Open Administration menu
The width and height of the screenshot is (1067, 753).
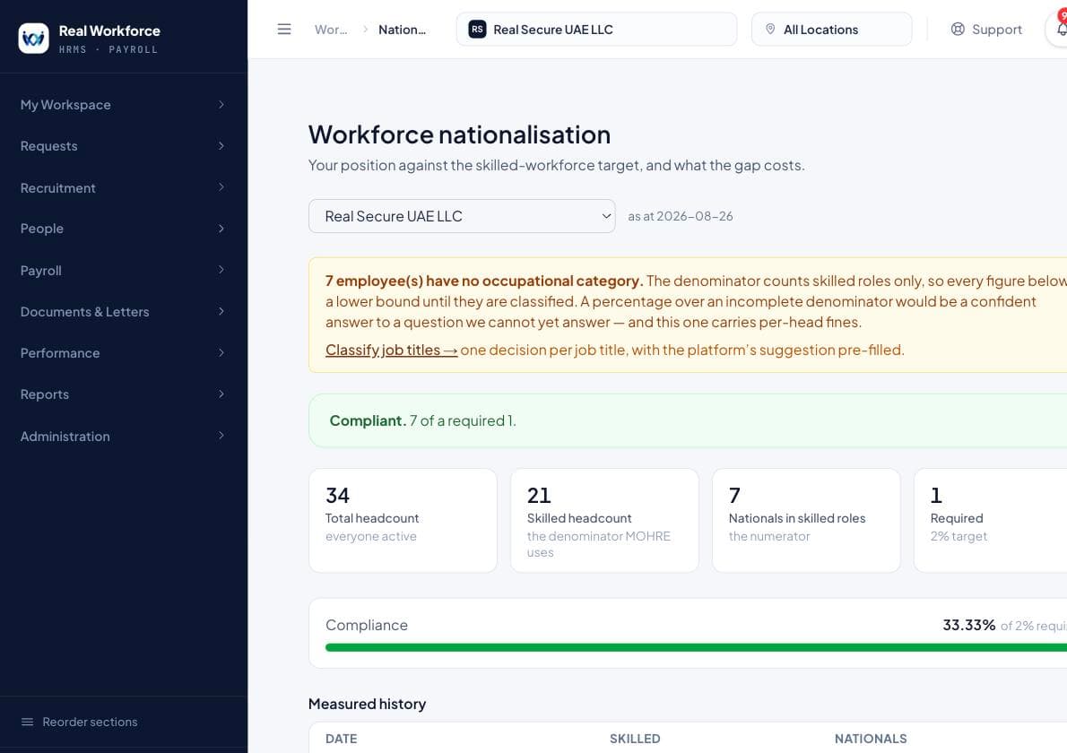(x=123, y=436)
